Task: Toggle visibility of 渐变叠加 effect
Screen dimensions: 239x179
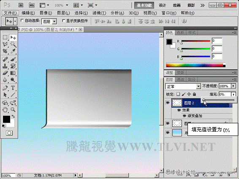Action: pyautogui.click(x=185, y=116)
